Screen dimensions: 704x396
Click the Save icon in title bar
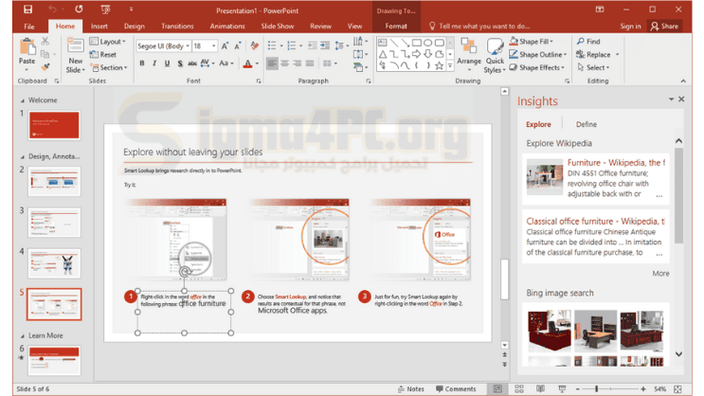coord(27,9)
